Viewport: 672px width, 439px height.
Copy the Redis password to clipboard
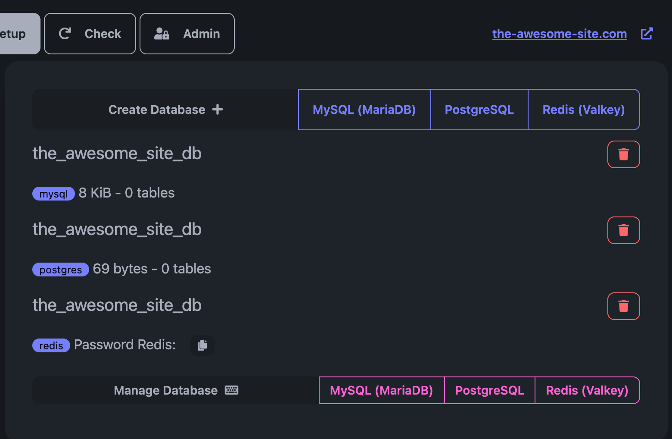click(x=202, y=345)
